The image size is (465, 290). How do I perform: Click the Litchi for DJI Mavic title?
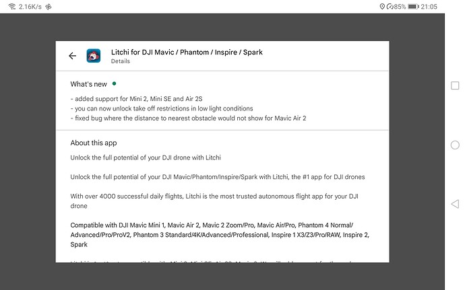click(x=187, y=52)
